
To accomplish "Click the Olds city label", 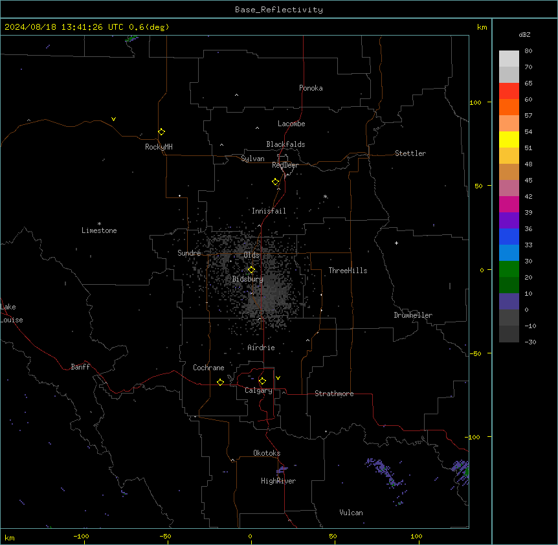I will tap(251, 255).
